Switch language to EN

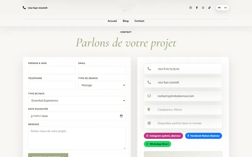tap(226, 8)
